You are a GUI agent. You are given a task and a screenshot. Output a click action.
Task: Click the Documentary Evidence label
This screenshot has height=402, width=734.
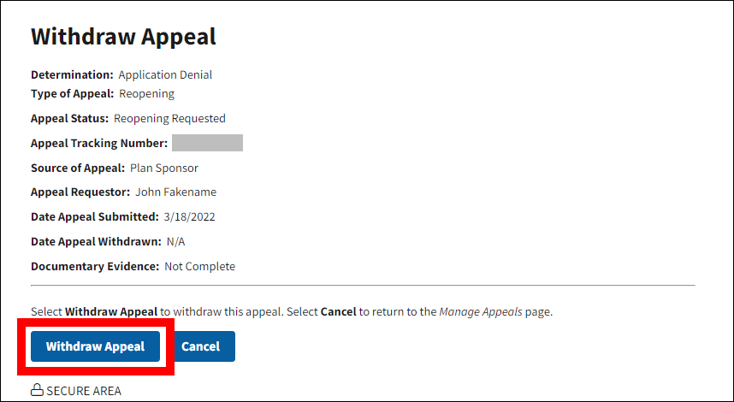(x=95, y=266)
